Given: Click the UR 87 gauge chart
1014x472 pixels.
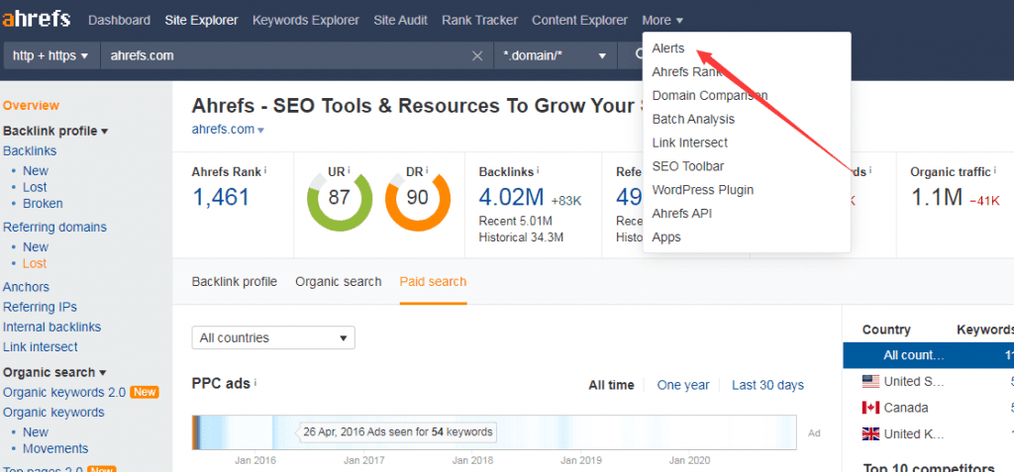Looking at the screenshot, I should click(x=339, y=199).
